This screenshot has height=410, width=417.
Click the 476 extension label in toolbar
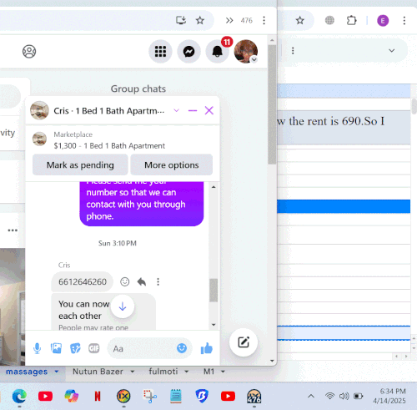(x=247, y=21)
